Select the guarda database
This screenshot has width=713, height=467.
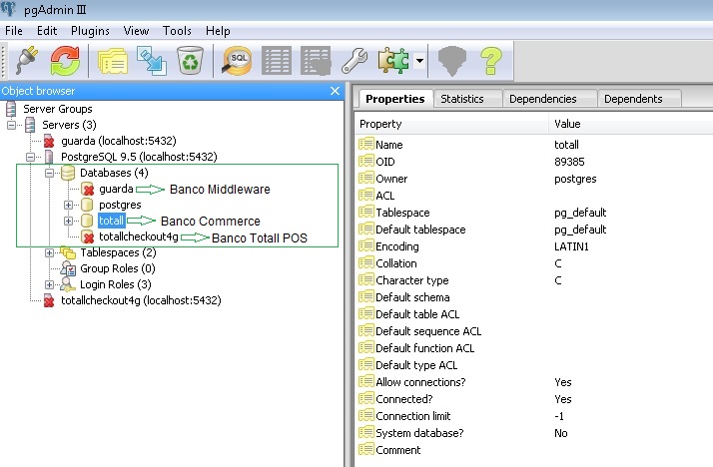point(116,189)
